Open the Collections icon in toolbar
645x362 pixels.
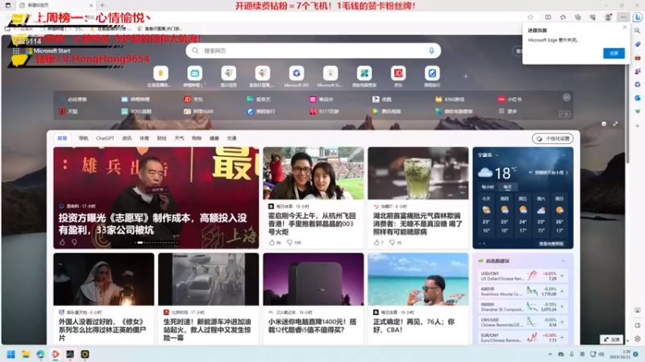click(577, 17)
